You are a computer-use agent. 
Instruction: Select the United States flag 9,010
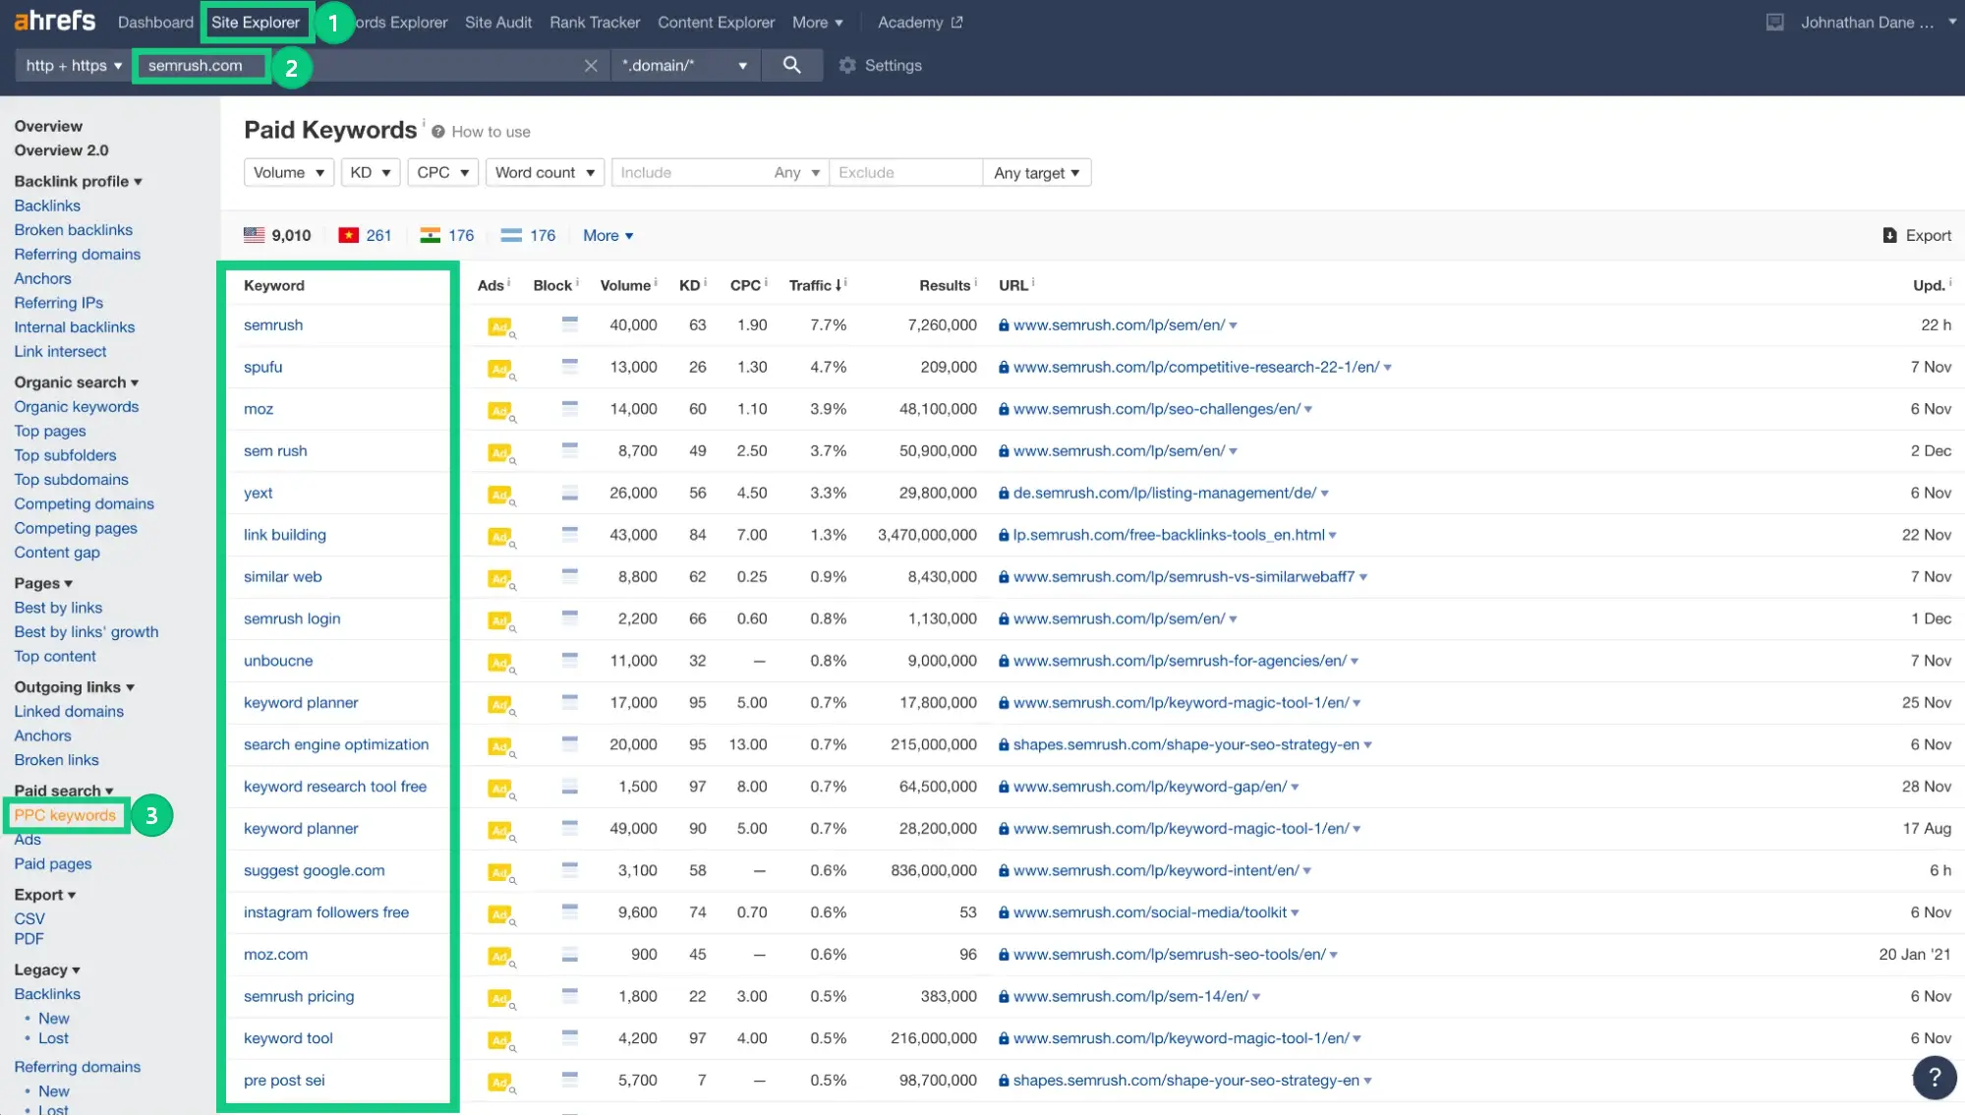click(x=277, y=236)
